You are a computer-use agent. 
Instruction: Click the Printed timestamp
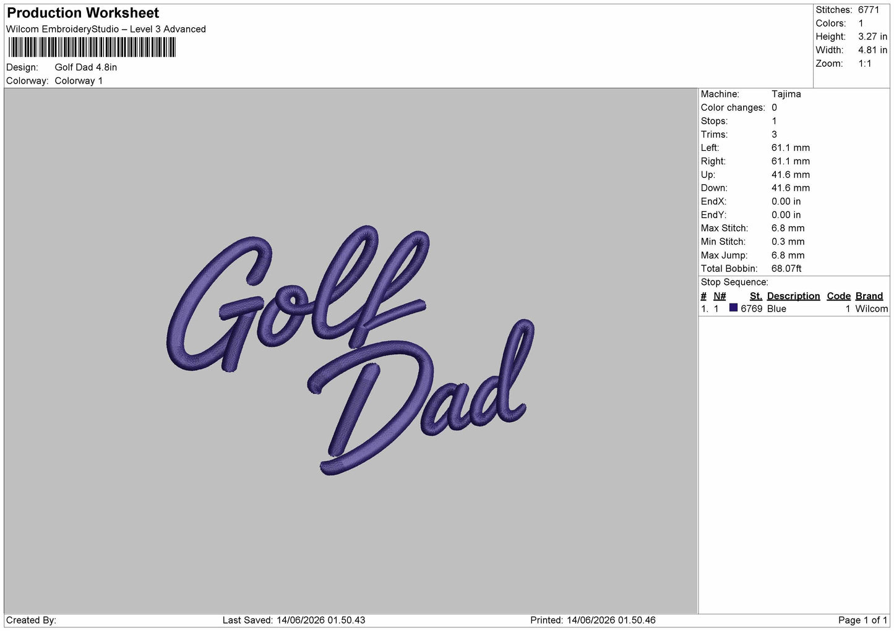tap(593, 620)
